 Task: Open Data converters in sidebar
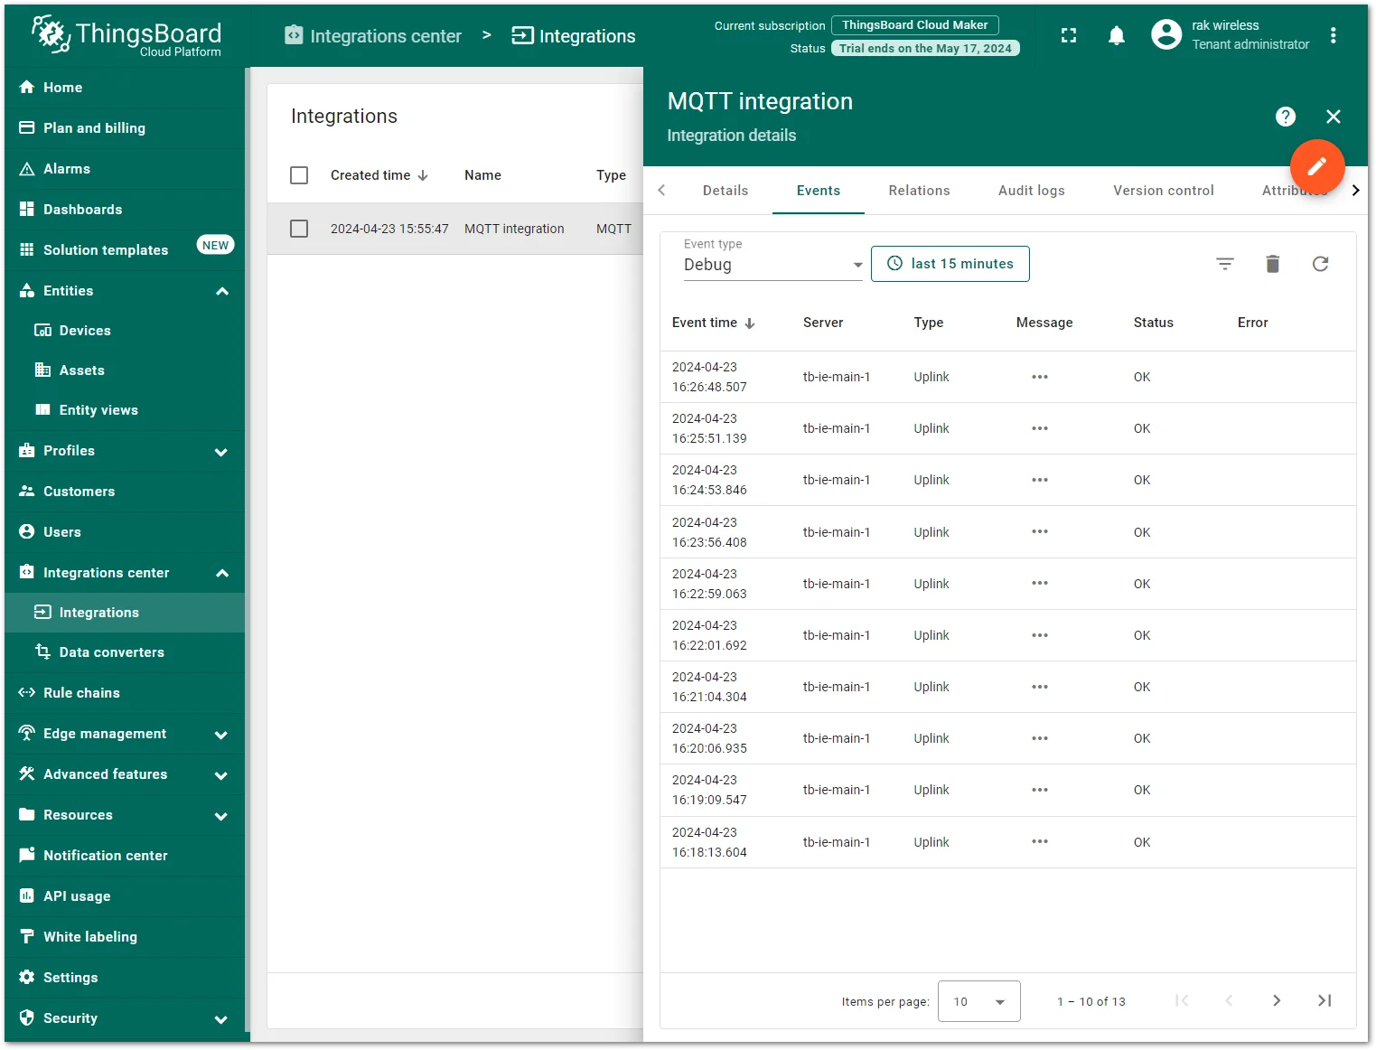tap(125, 652)
